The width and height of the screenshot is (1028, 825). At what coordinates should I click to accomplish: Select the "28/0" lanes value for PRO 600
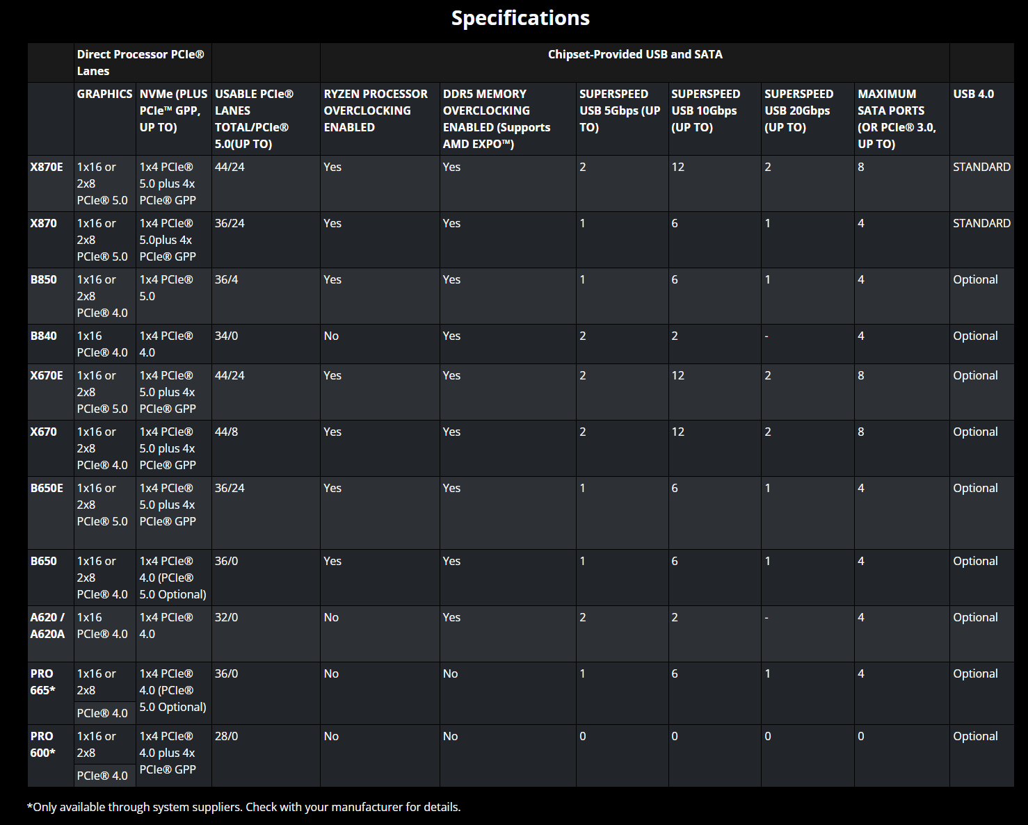click(x=227, y=736)
